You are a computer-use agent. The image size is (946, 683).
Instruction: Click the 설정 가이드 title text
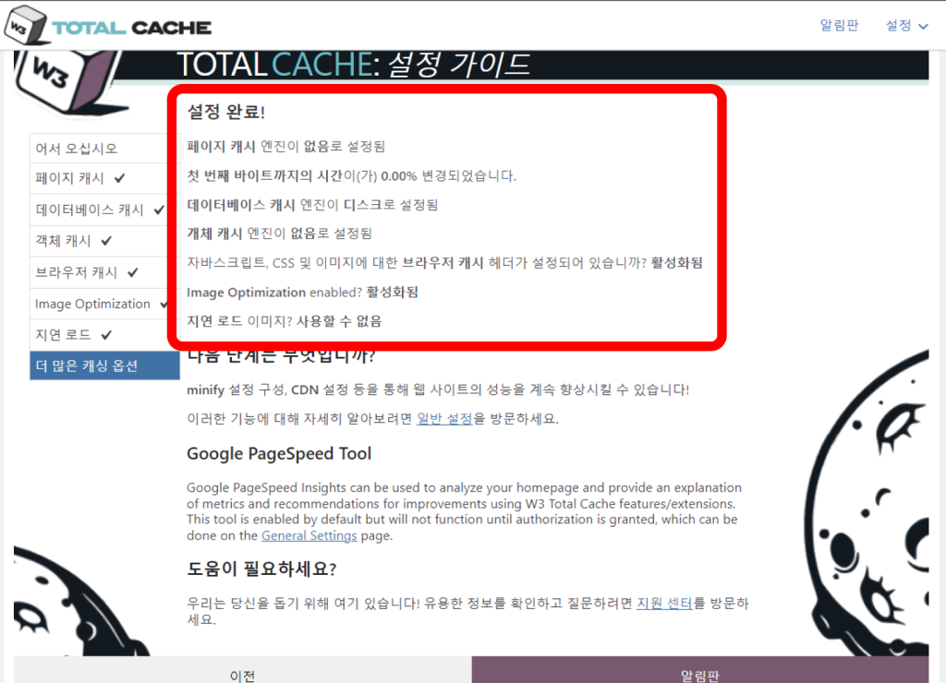coord(458,65)
